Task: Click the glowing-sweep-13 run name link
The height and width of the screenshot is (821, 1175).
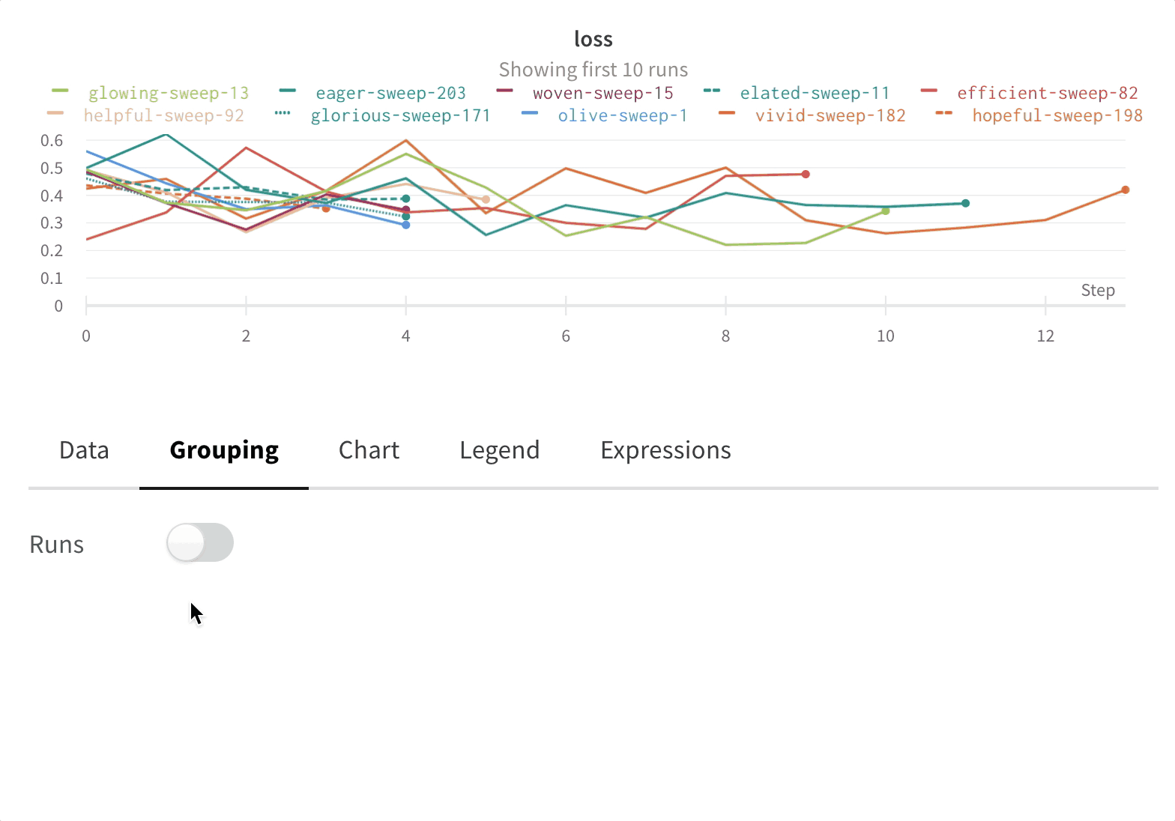Action: tap(169, 92)
